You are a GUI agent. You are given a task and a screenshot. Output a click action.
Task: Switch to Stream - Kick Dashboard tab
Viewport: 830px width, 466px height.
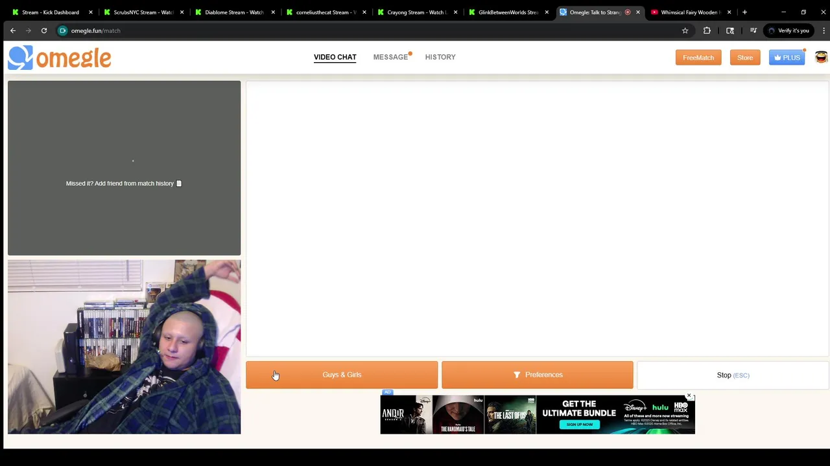[x=51, y=12]
